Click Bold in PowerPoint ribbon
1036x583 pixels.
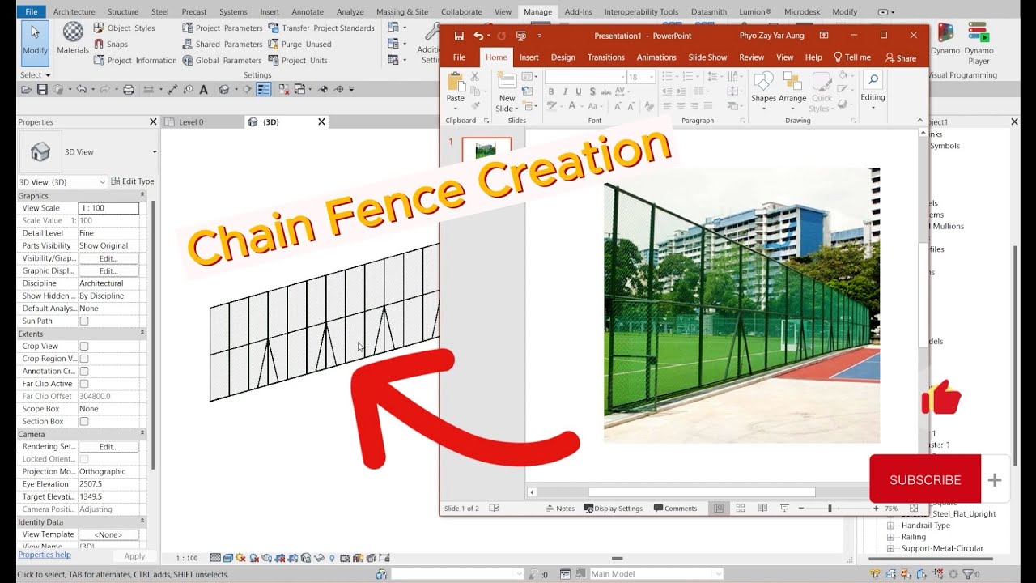(551, 92)
